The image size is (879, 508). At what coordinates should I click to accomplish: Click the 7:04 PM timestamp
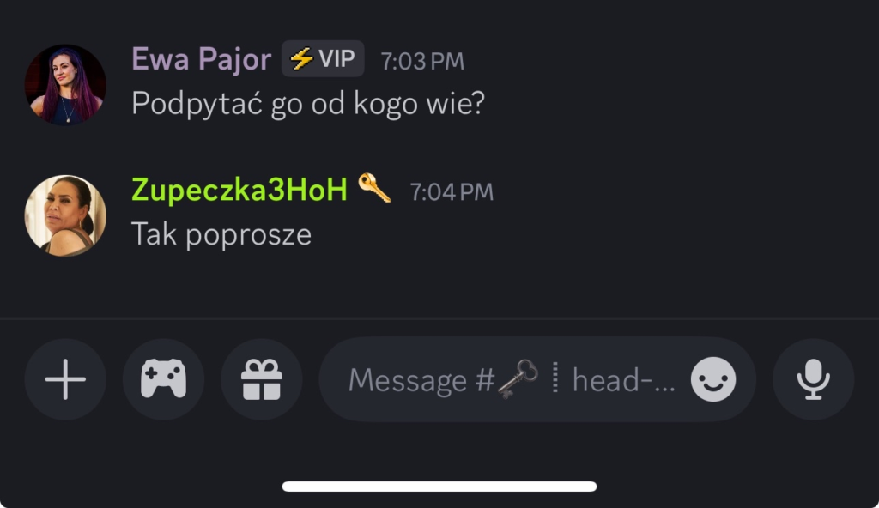click(x=452, y=191)
